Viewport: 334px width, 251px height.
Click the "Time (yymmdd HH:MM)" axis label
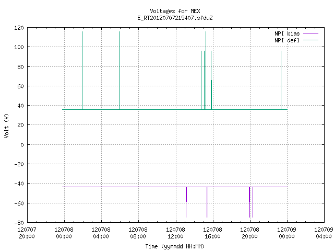click(175, 246)
